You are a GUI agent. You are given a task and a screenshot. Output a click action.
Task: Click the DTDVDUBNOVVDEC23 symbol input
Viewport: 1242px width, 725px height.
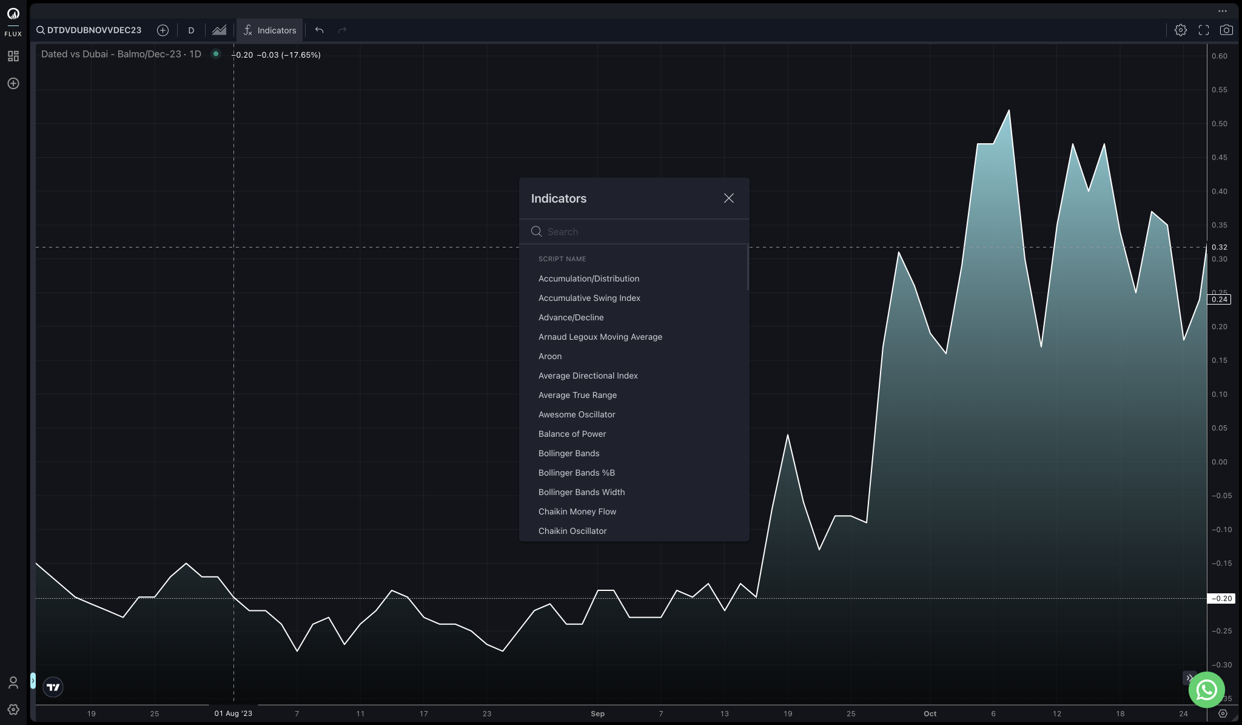[x=94, y=29]
